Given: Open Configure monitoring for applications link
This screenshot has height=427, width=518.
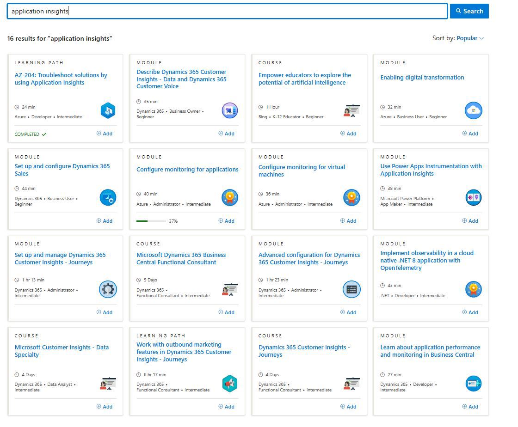Looking at the screenshot, I should coord(187,169).
